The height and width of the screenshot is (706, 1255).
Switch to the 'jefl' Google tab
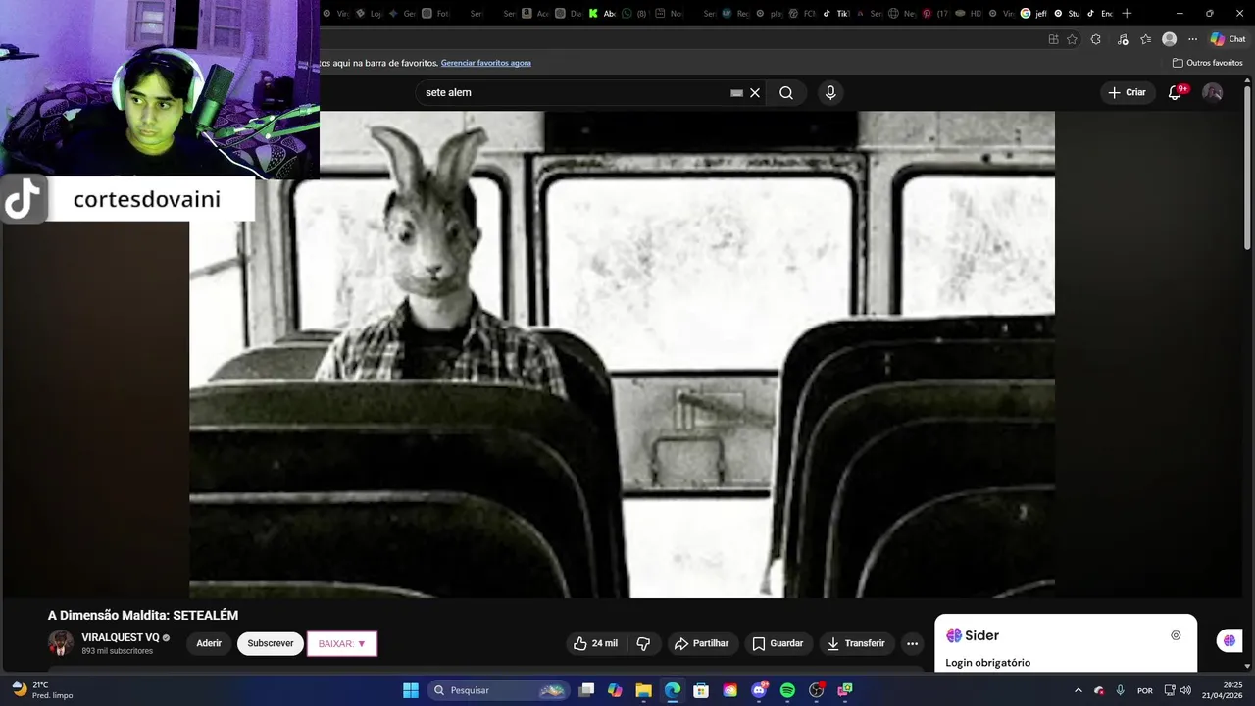pyautogui.click(x=1034, y=13)
